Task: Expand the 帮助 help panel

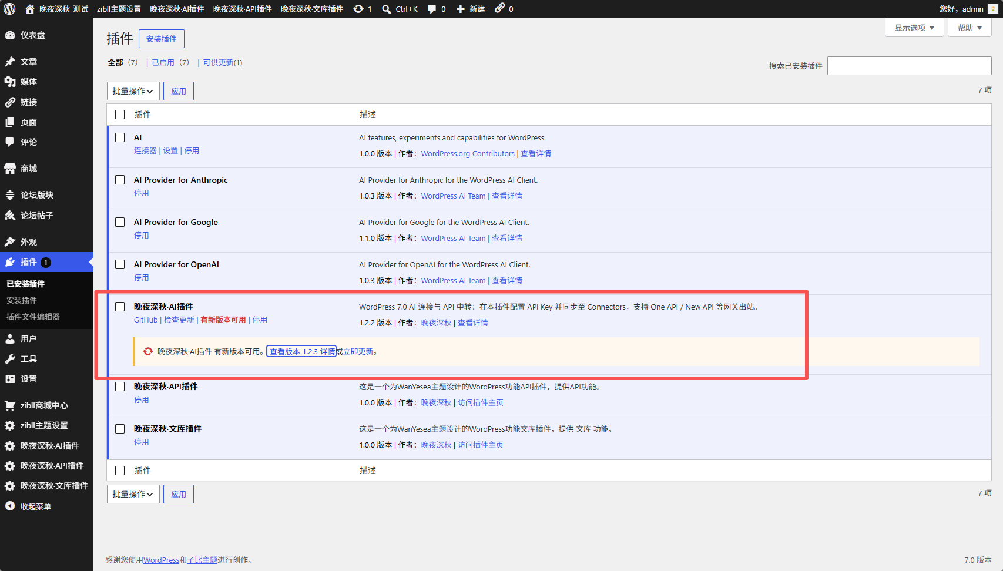Action: (970, 28)
